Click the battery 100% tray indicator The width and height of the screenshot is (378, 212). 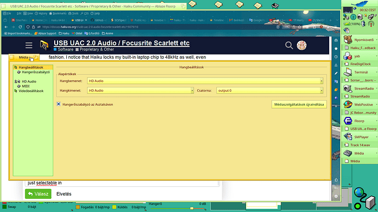click(x=352, y=24)
